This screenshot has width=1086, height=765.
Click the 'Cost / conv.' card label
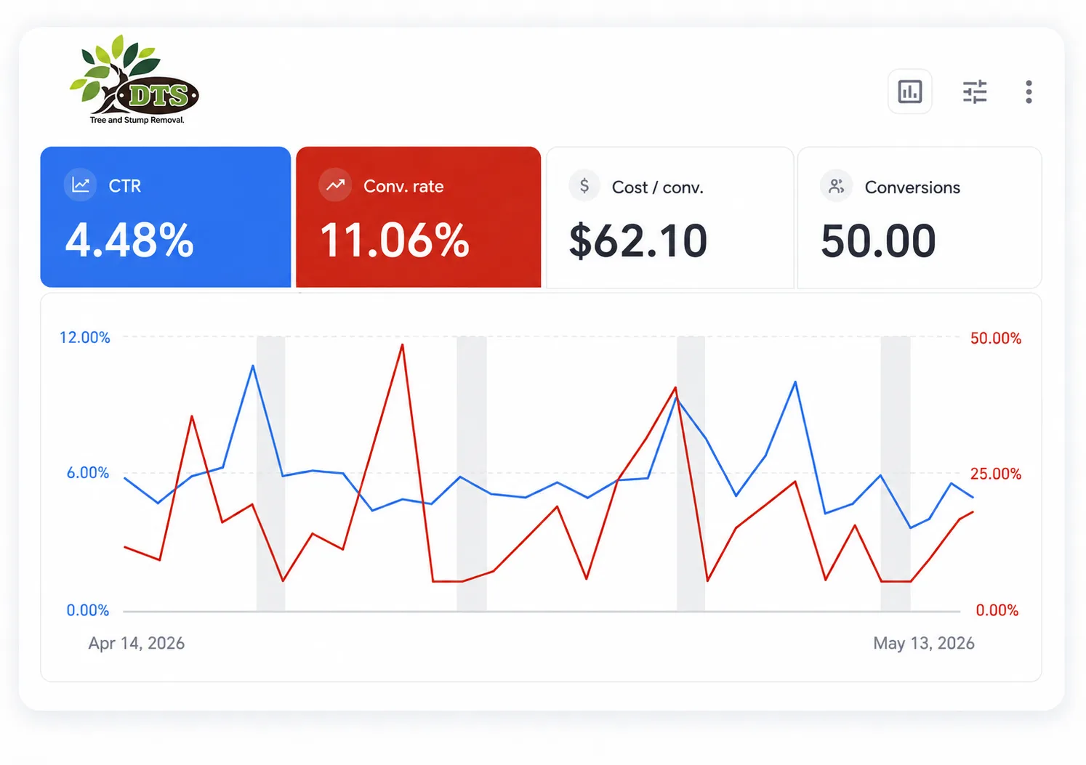[658, 187]
